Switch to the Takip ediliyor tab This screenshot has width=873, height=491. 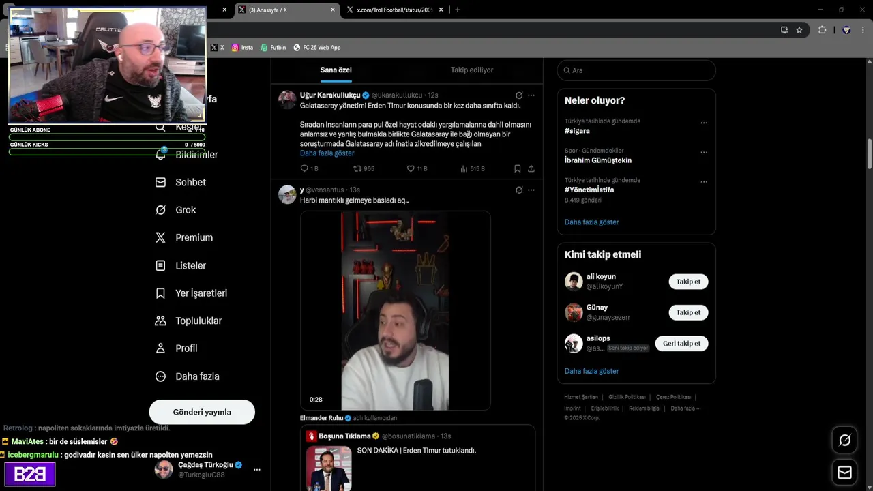pyautogui.click(x=472, y=70)
